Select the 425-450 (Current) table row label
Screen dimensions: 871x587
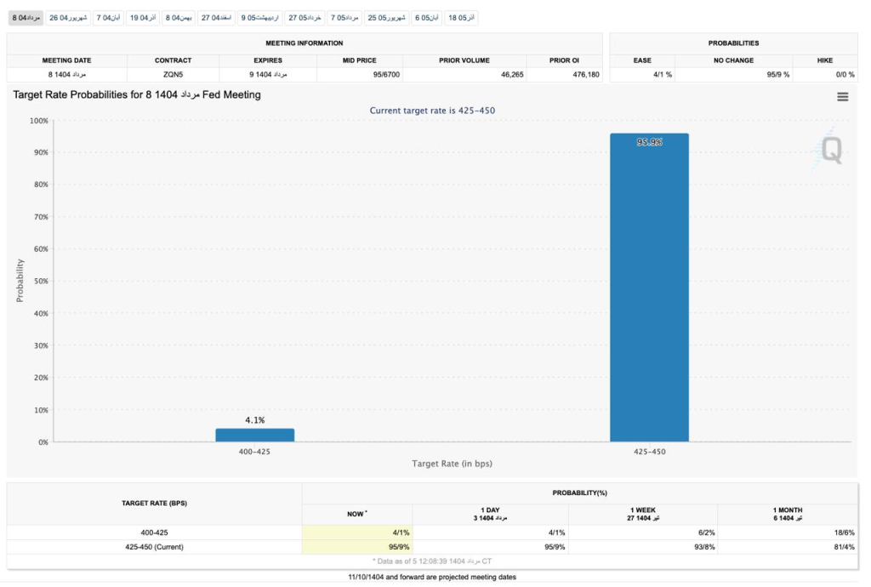(x=154, y=547)
